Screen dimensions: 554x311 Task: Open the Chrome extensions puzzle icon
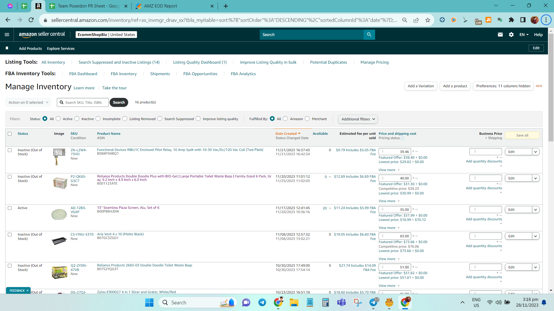[511, 20]
